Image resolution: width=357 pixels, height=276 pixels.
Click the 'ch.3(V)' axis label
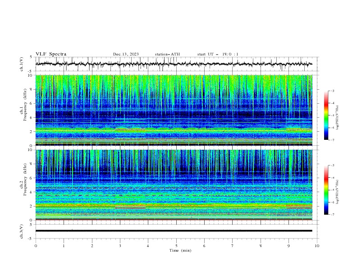coord(22,231)
